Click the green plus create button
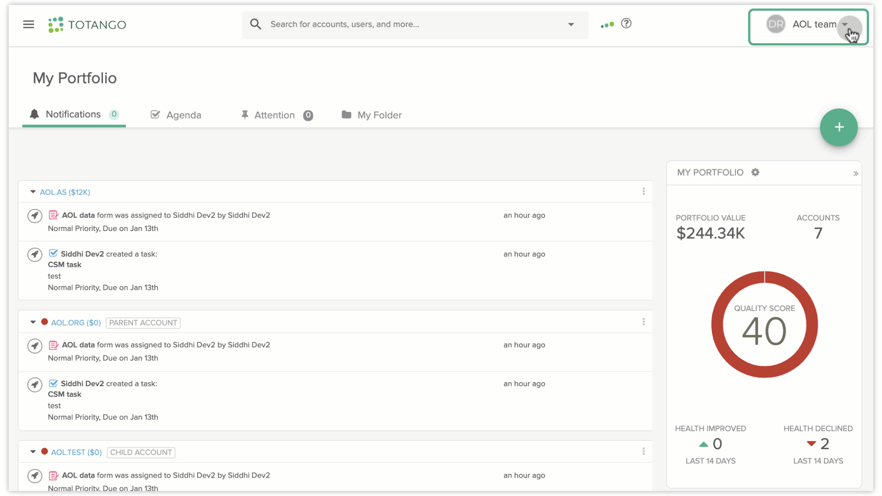882x496 pixels. 839,127
